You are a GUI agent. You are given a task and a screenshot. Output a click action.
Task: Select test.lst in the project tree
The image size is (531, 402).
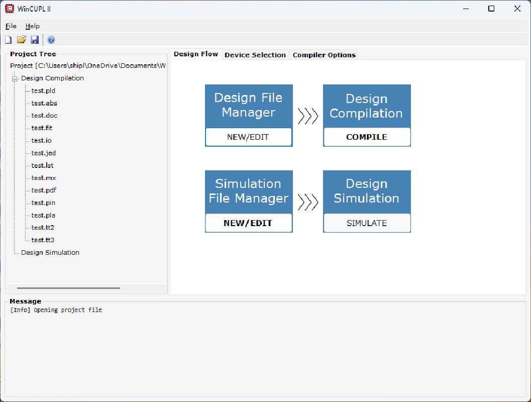[42, 166]
